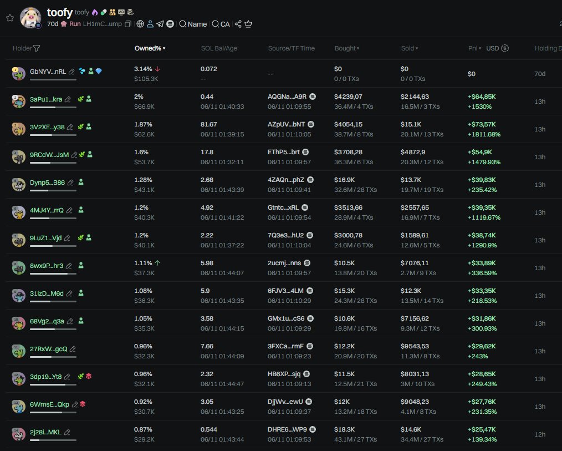The width and height of the screenshot is (562, 451).
Task: Search the token by CA
Action: (221, 24)
